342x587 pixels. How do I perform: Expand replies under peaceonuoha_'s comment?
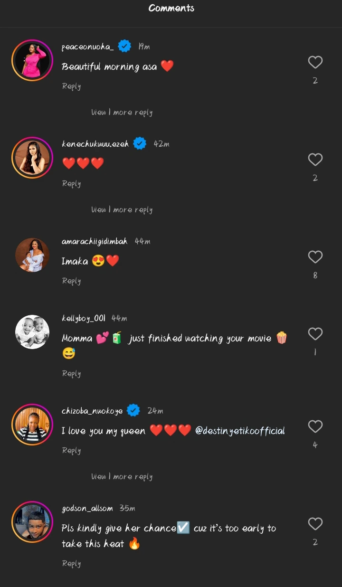pyautogui.click(x=122, y=113)
